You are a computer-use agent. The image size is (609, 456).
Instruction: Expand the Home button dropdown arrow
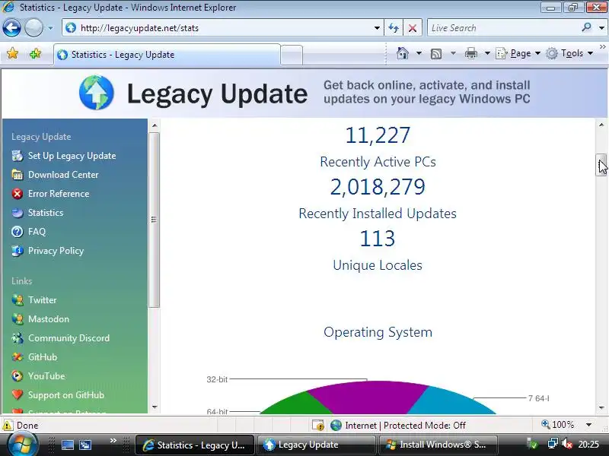coord(419,53)
